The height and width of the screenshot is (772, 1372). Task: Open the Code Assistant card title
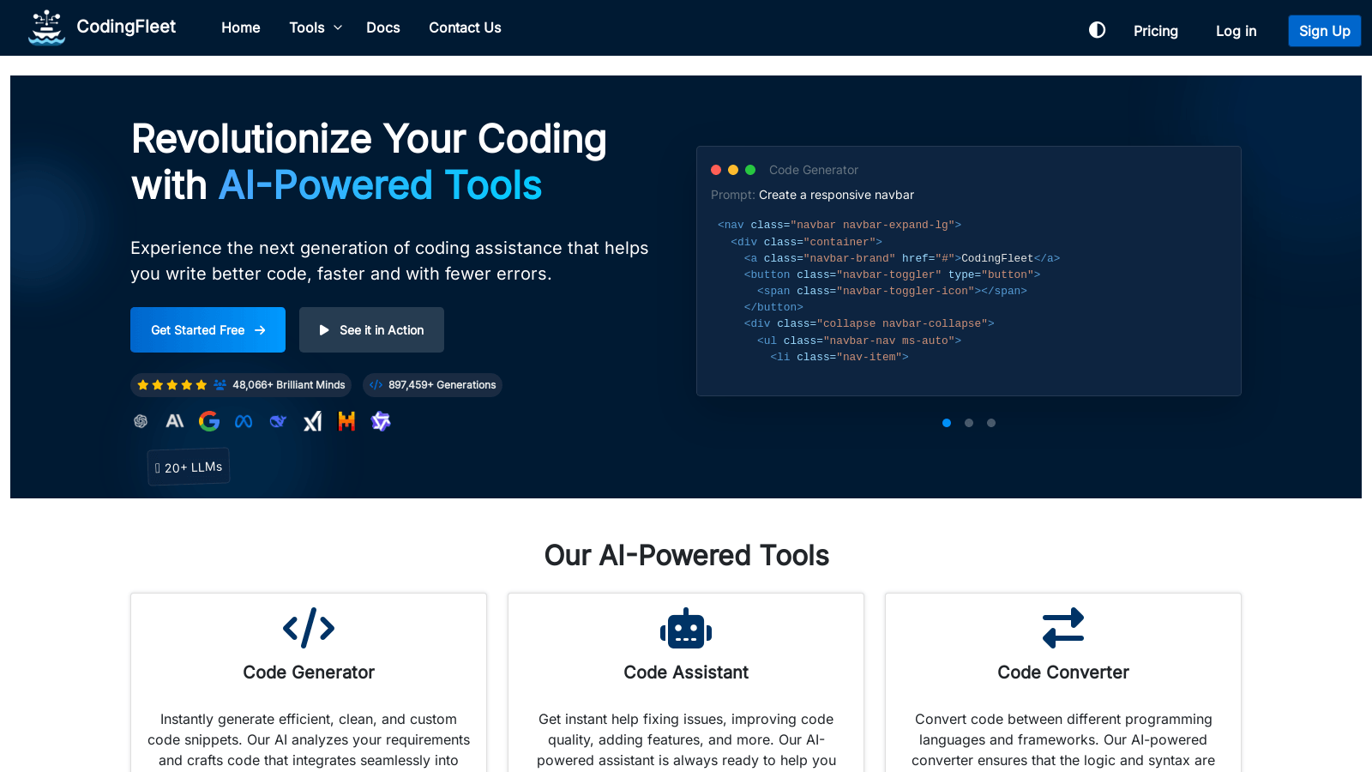click(686, 672)
